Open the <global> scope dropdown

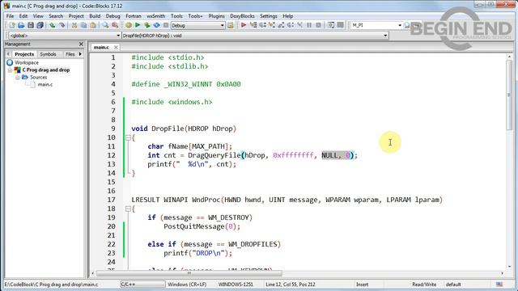pyautogui.click(x=118, y=36)
